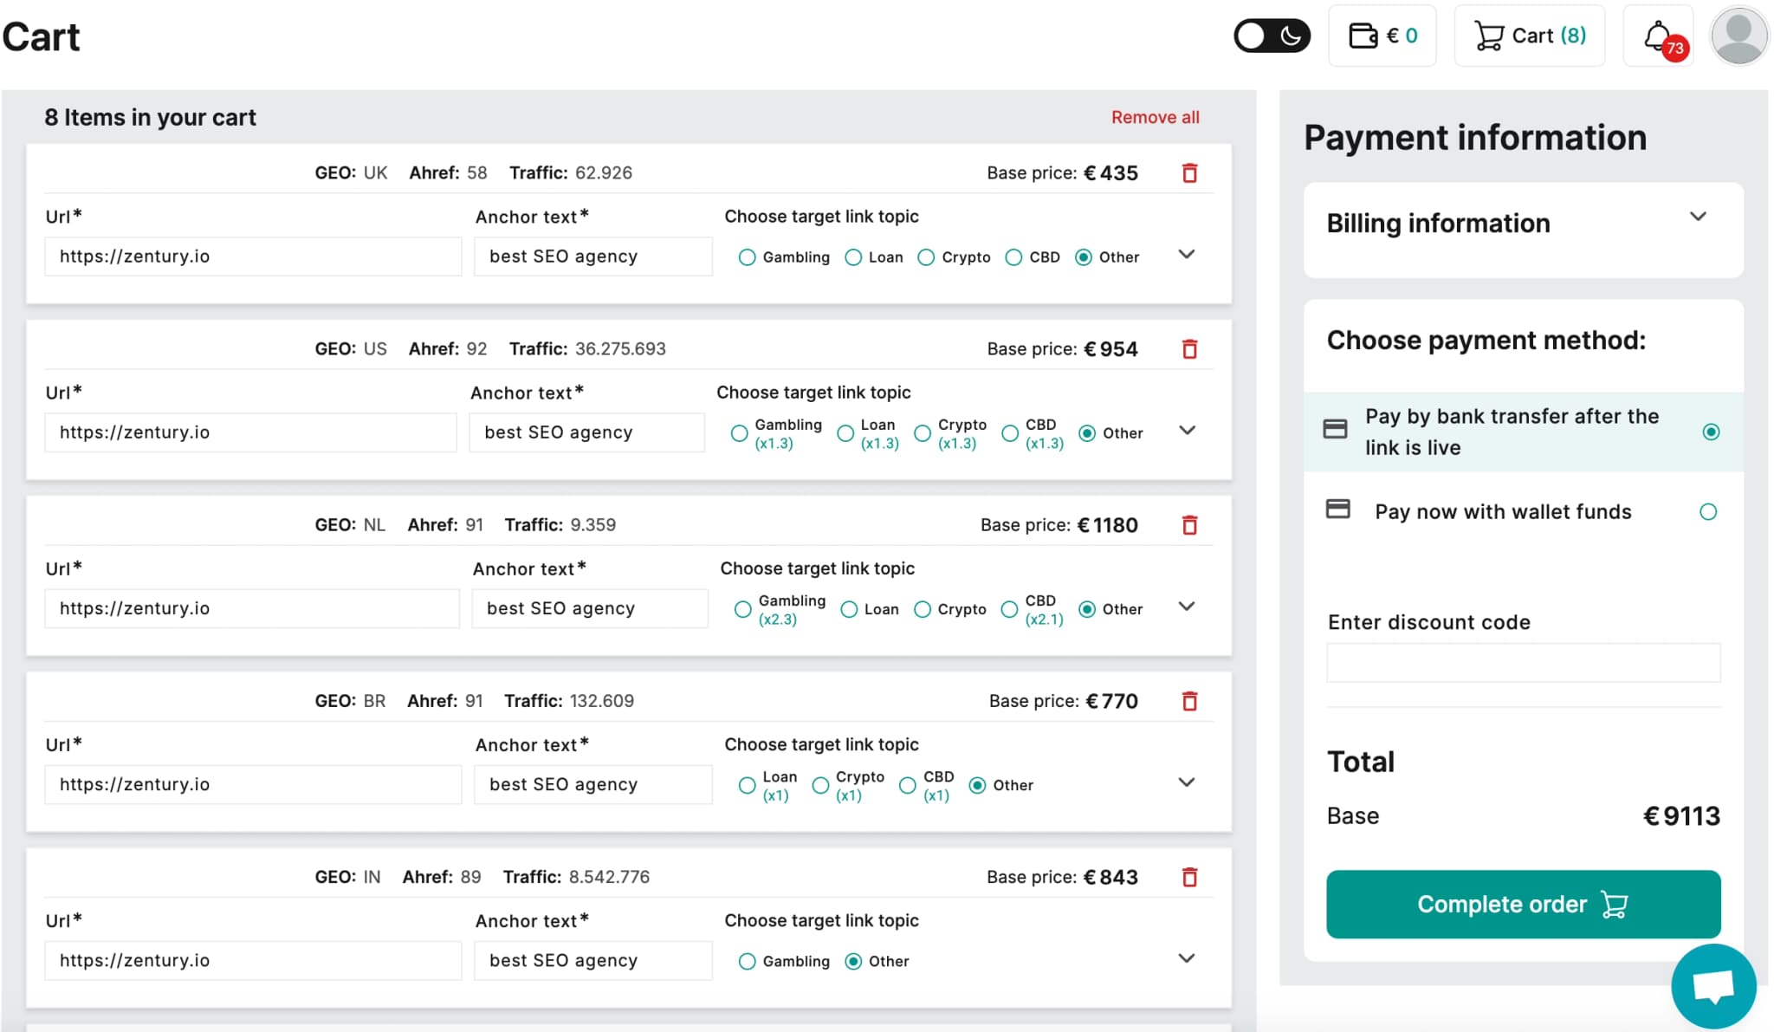Screen dimensions: 1774x1032
Task: Select pay by bank transfer option
Action: (1710, 432)
